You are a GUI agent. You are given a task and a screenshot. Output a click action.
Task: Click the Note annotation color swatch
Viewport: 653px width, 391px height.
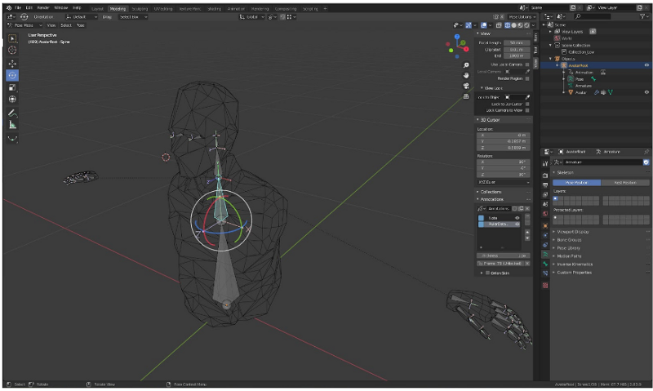tap(481, 218)
